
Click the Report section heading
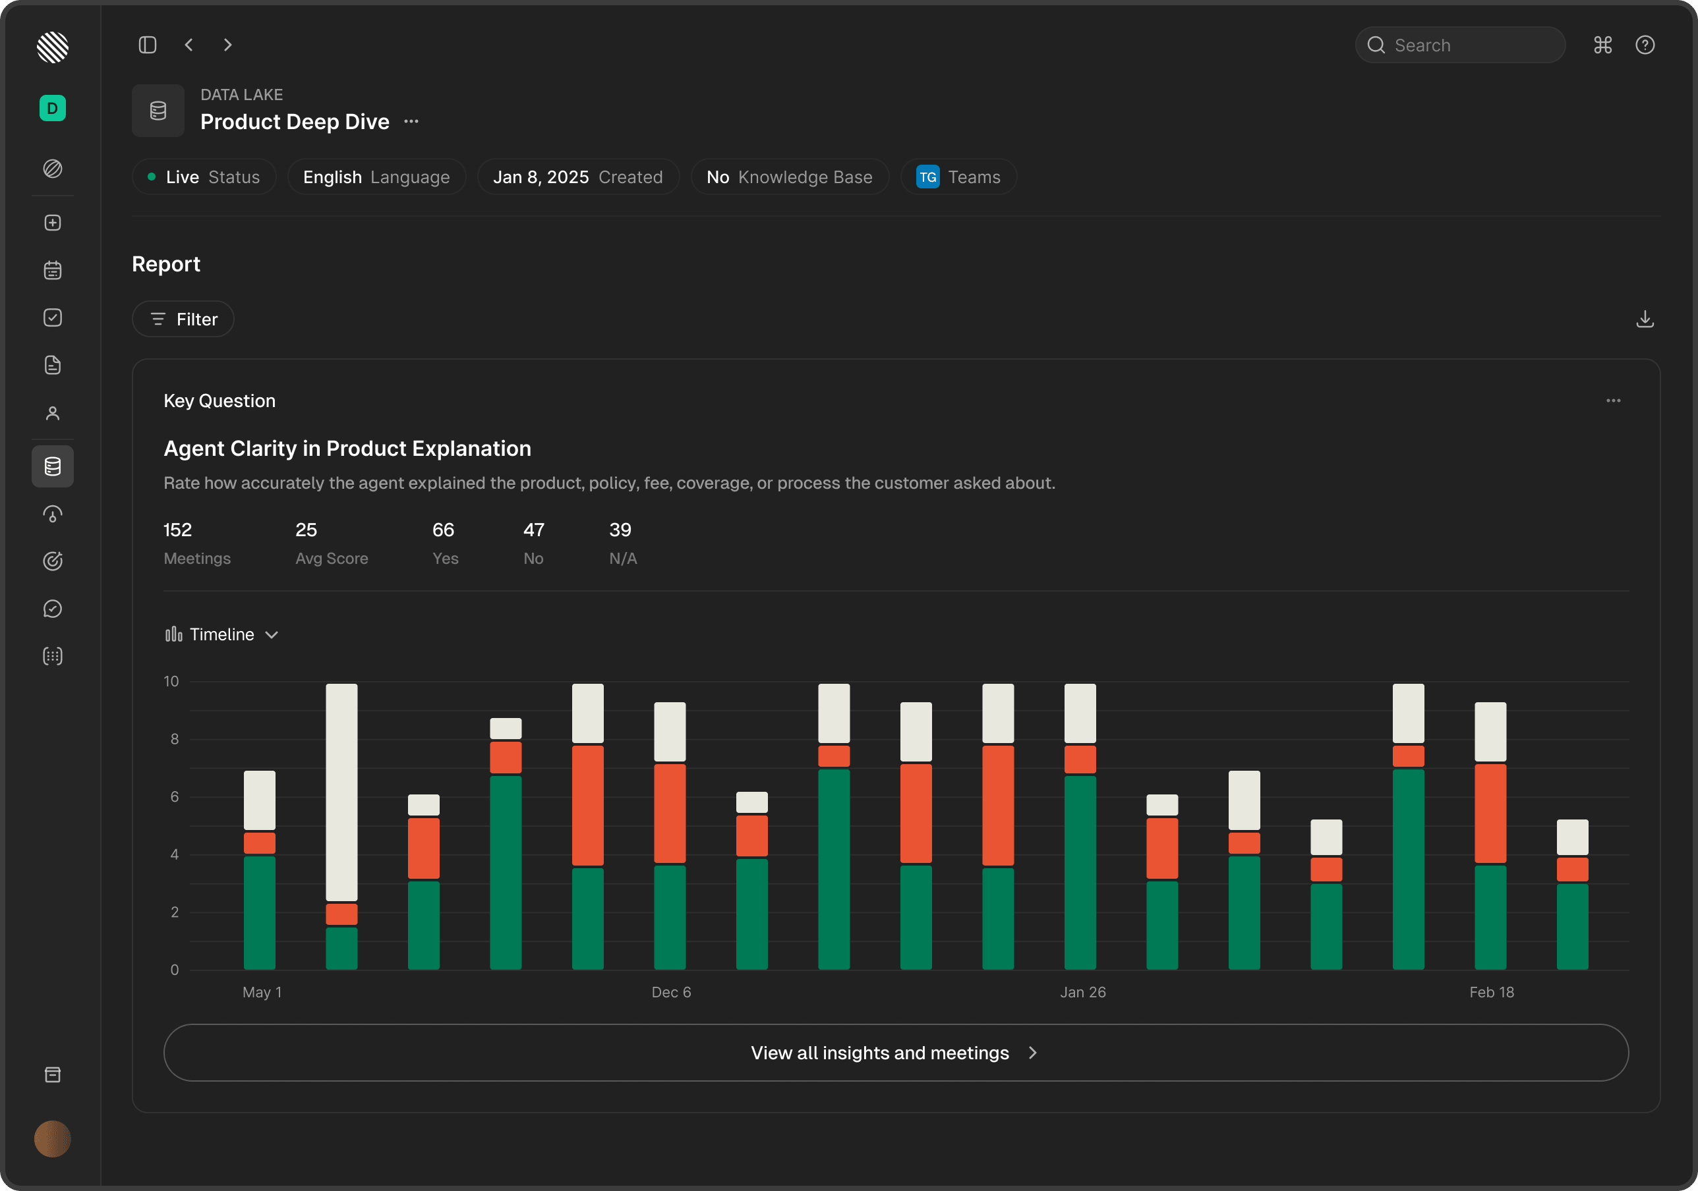coord(165,264)
